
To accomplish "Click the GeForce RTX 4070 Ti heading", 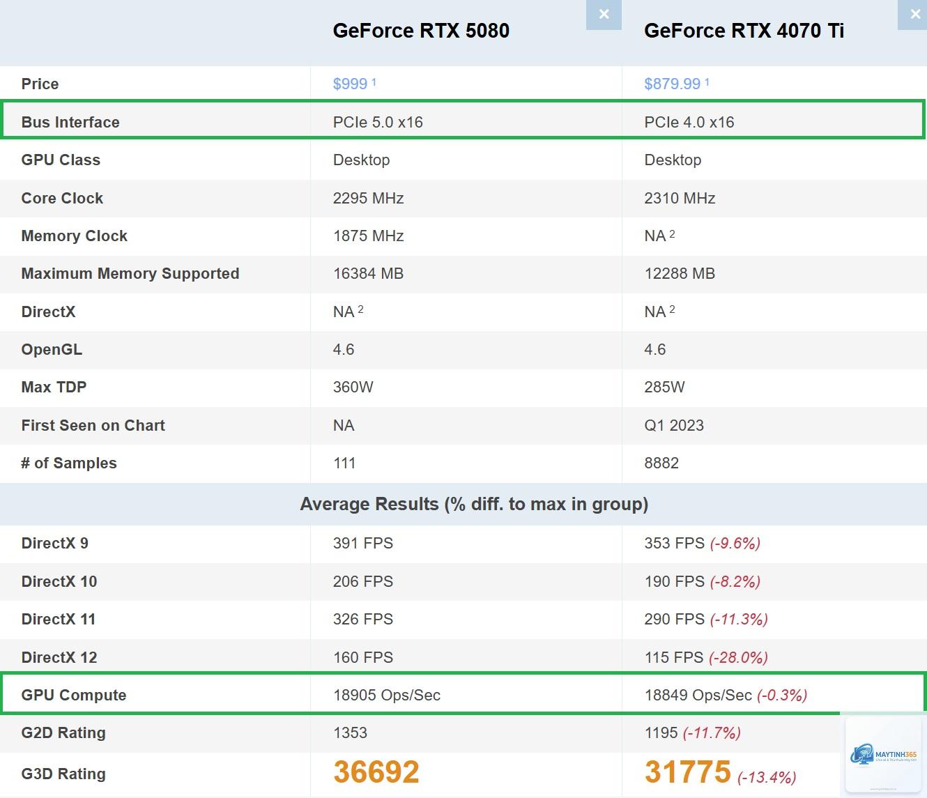I will (744, 31).
